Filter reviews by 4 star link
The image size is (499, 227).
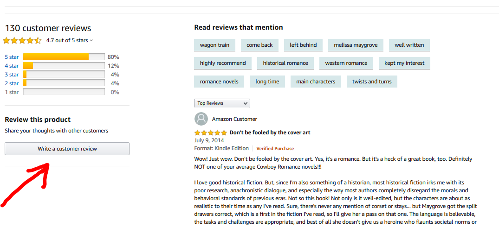pos(12,66)
